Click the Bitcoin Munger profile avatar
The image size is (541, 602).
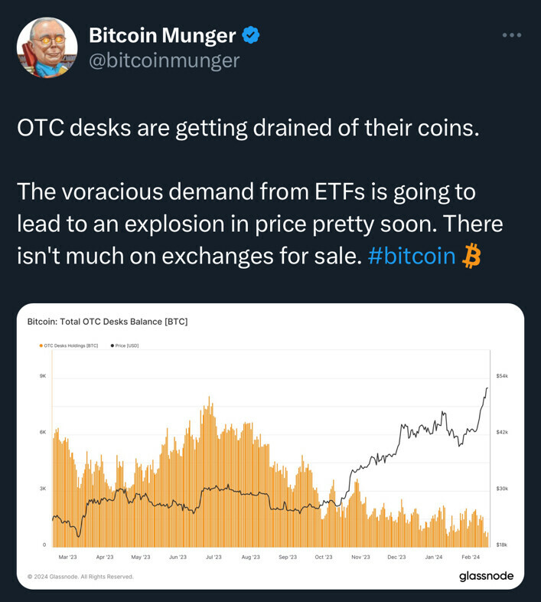point(47,47)
